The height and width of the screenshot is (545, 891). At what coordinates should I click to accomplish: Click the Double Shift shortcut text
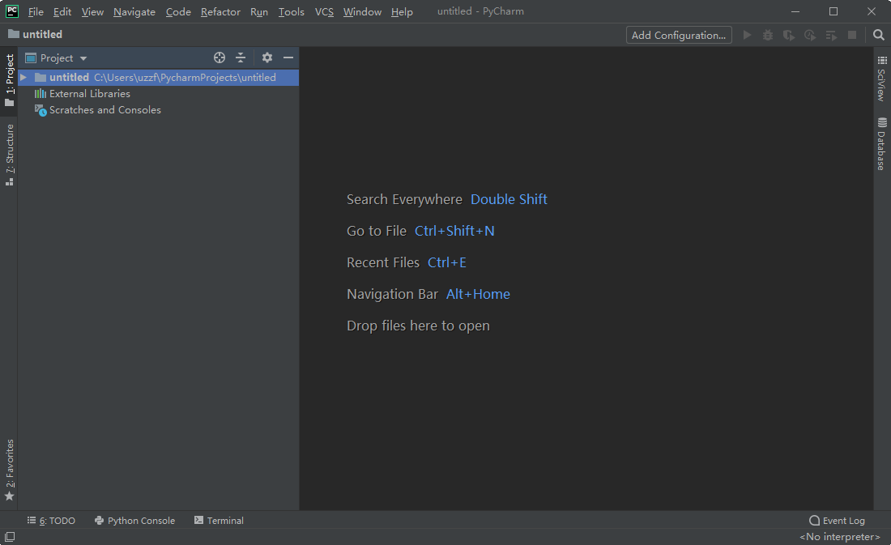point(509,199)
